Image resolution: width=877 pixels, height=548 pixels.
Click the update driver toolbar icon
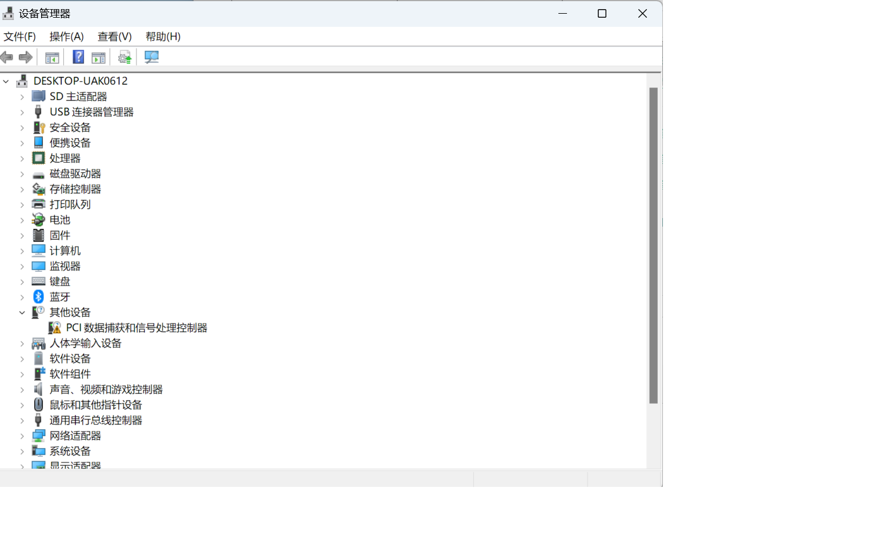coord(124,57)
